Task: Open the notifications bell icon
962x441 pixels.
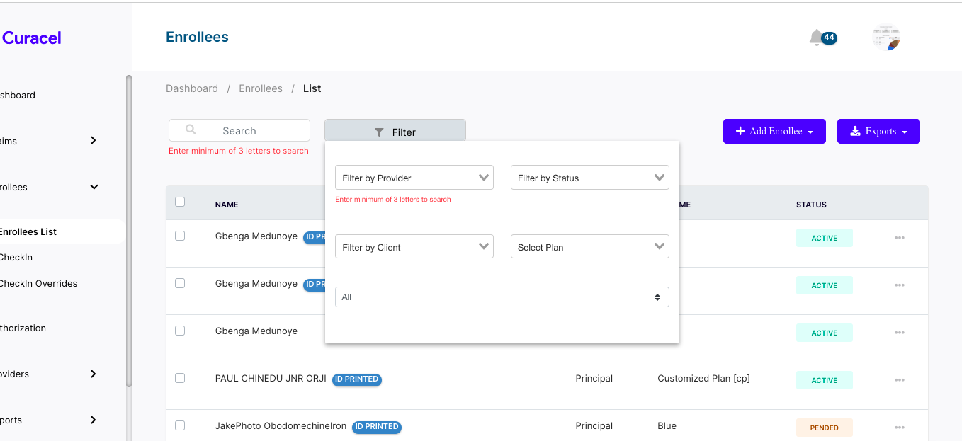Action: point(816,38)
